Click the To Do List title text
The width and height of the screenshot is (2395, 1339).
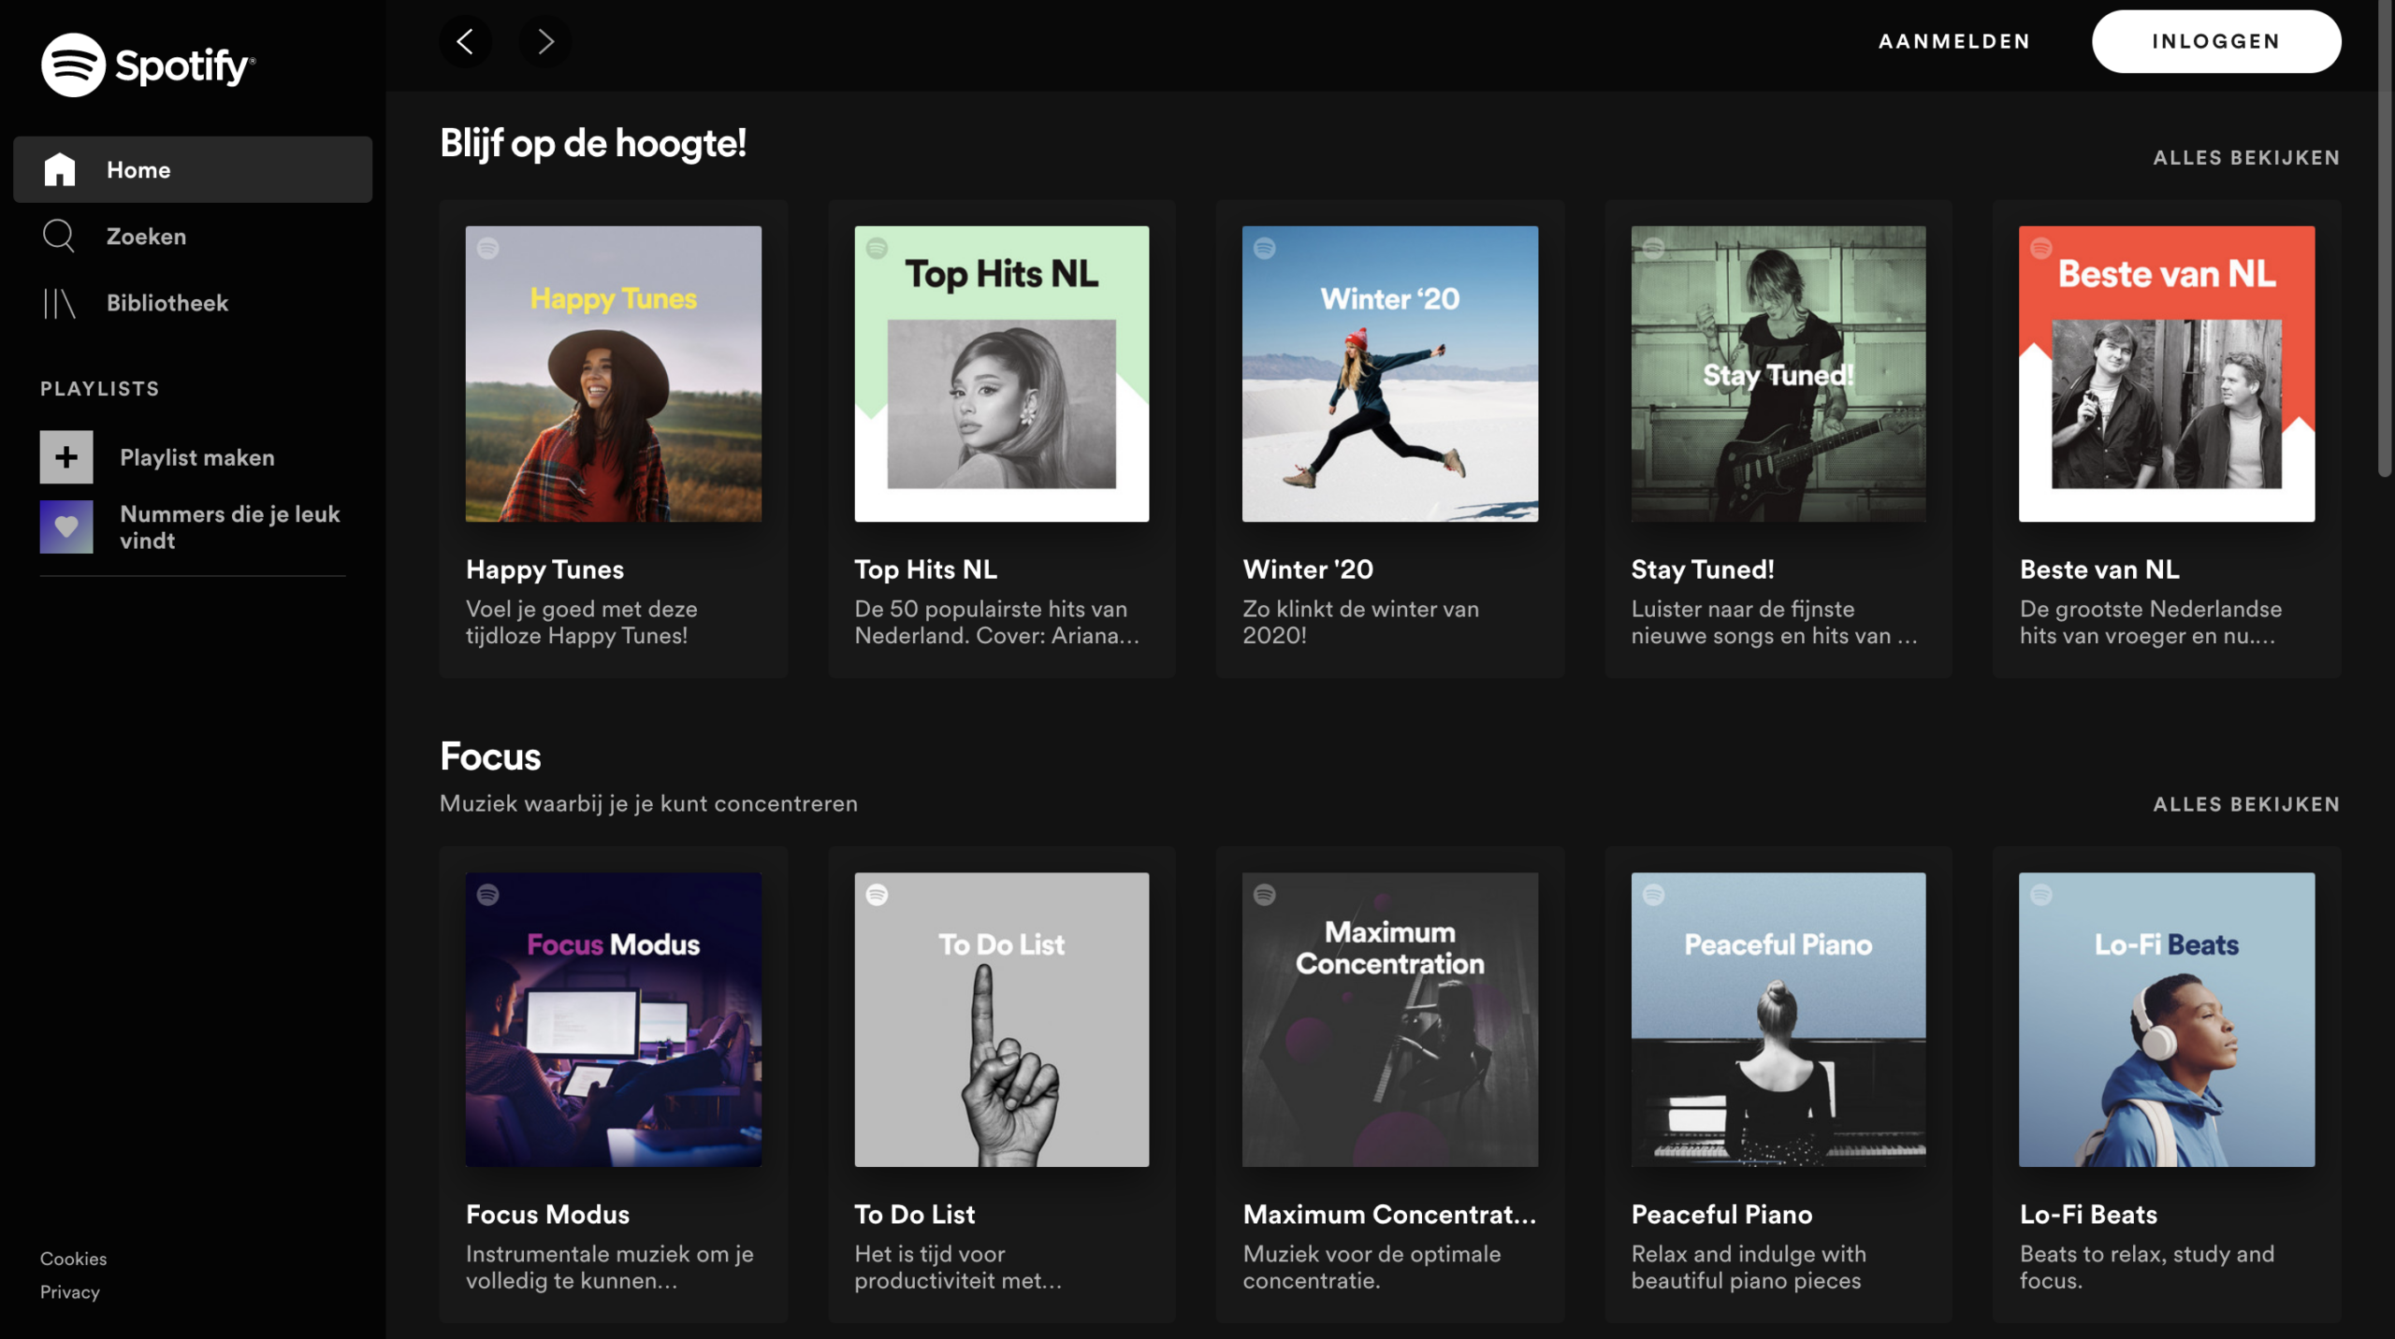pyautogui.click(x=914, y=1215)
